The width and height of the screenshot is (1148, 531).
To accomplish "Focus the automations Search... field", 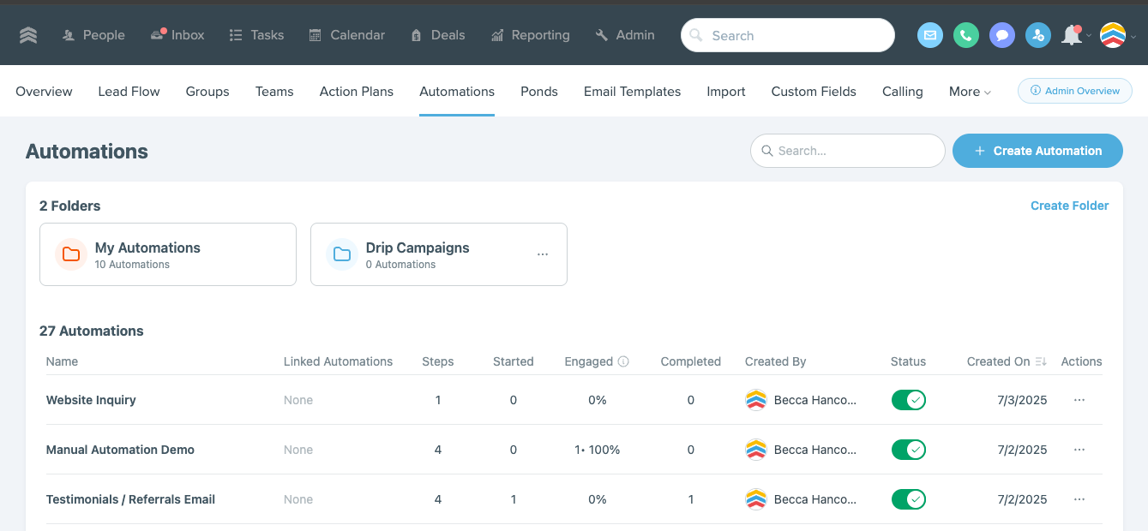I will tap(848, 151).
